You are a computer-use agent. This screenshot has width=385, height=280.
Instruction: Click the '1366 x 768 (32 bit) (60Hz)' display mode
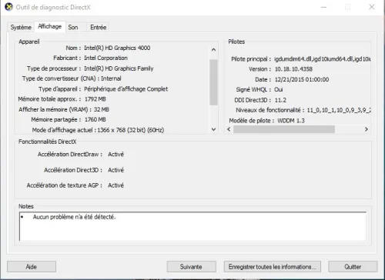131,130
